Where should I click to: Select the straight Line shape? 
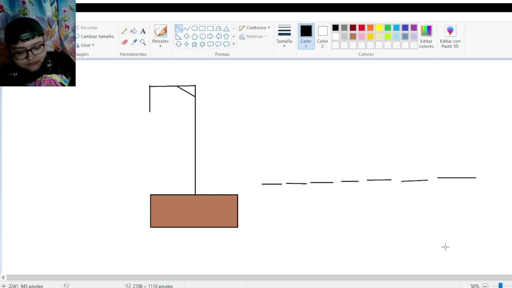click(x=178, y=28)
